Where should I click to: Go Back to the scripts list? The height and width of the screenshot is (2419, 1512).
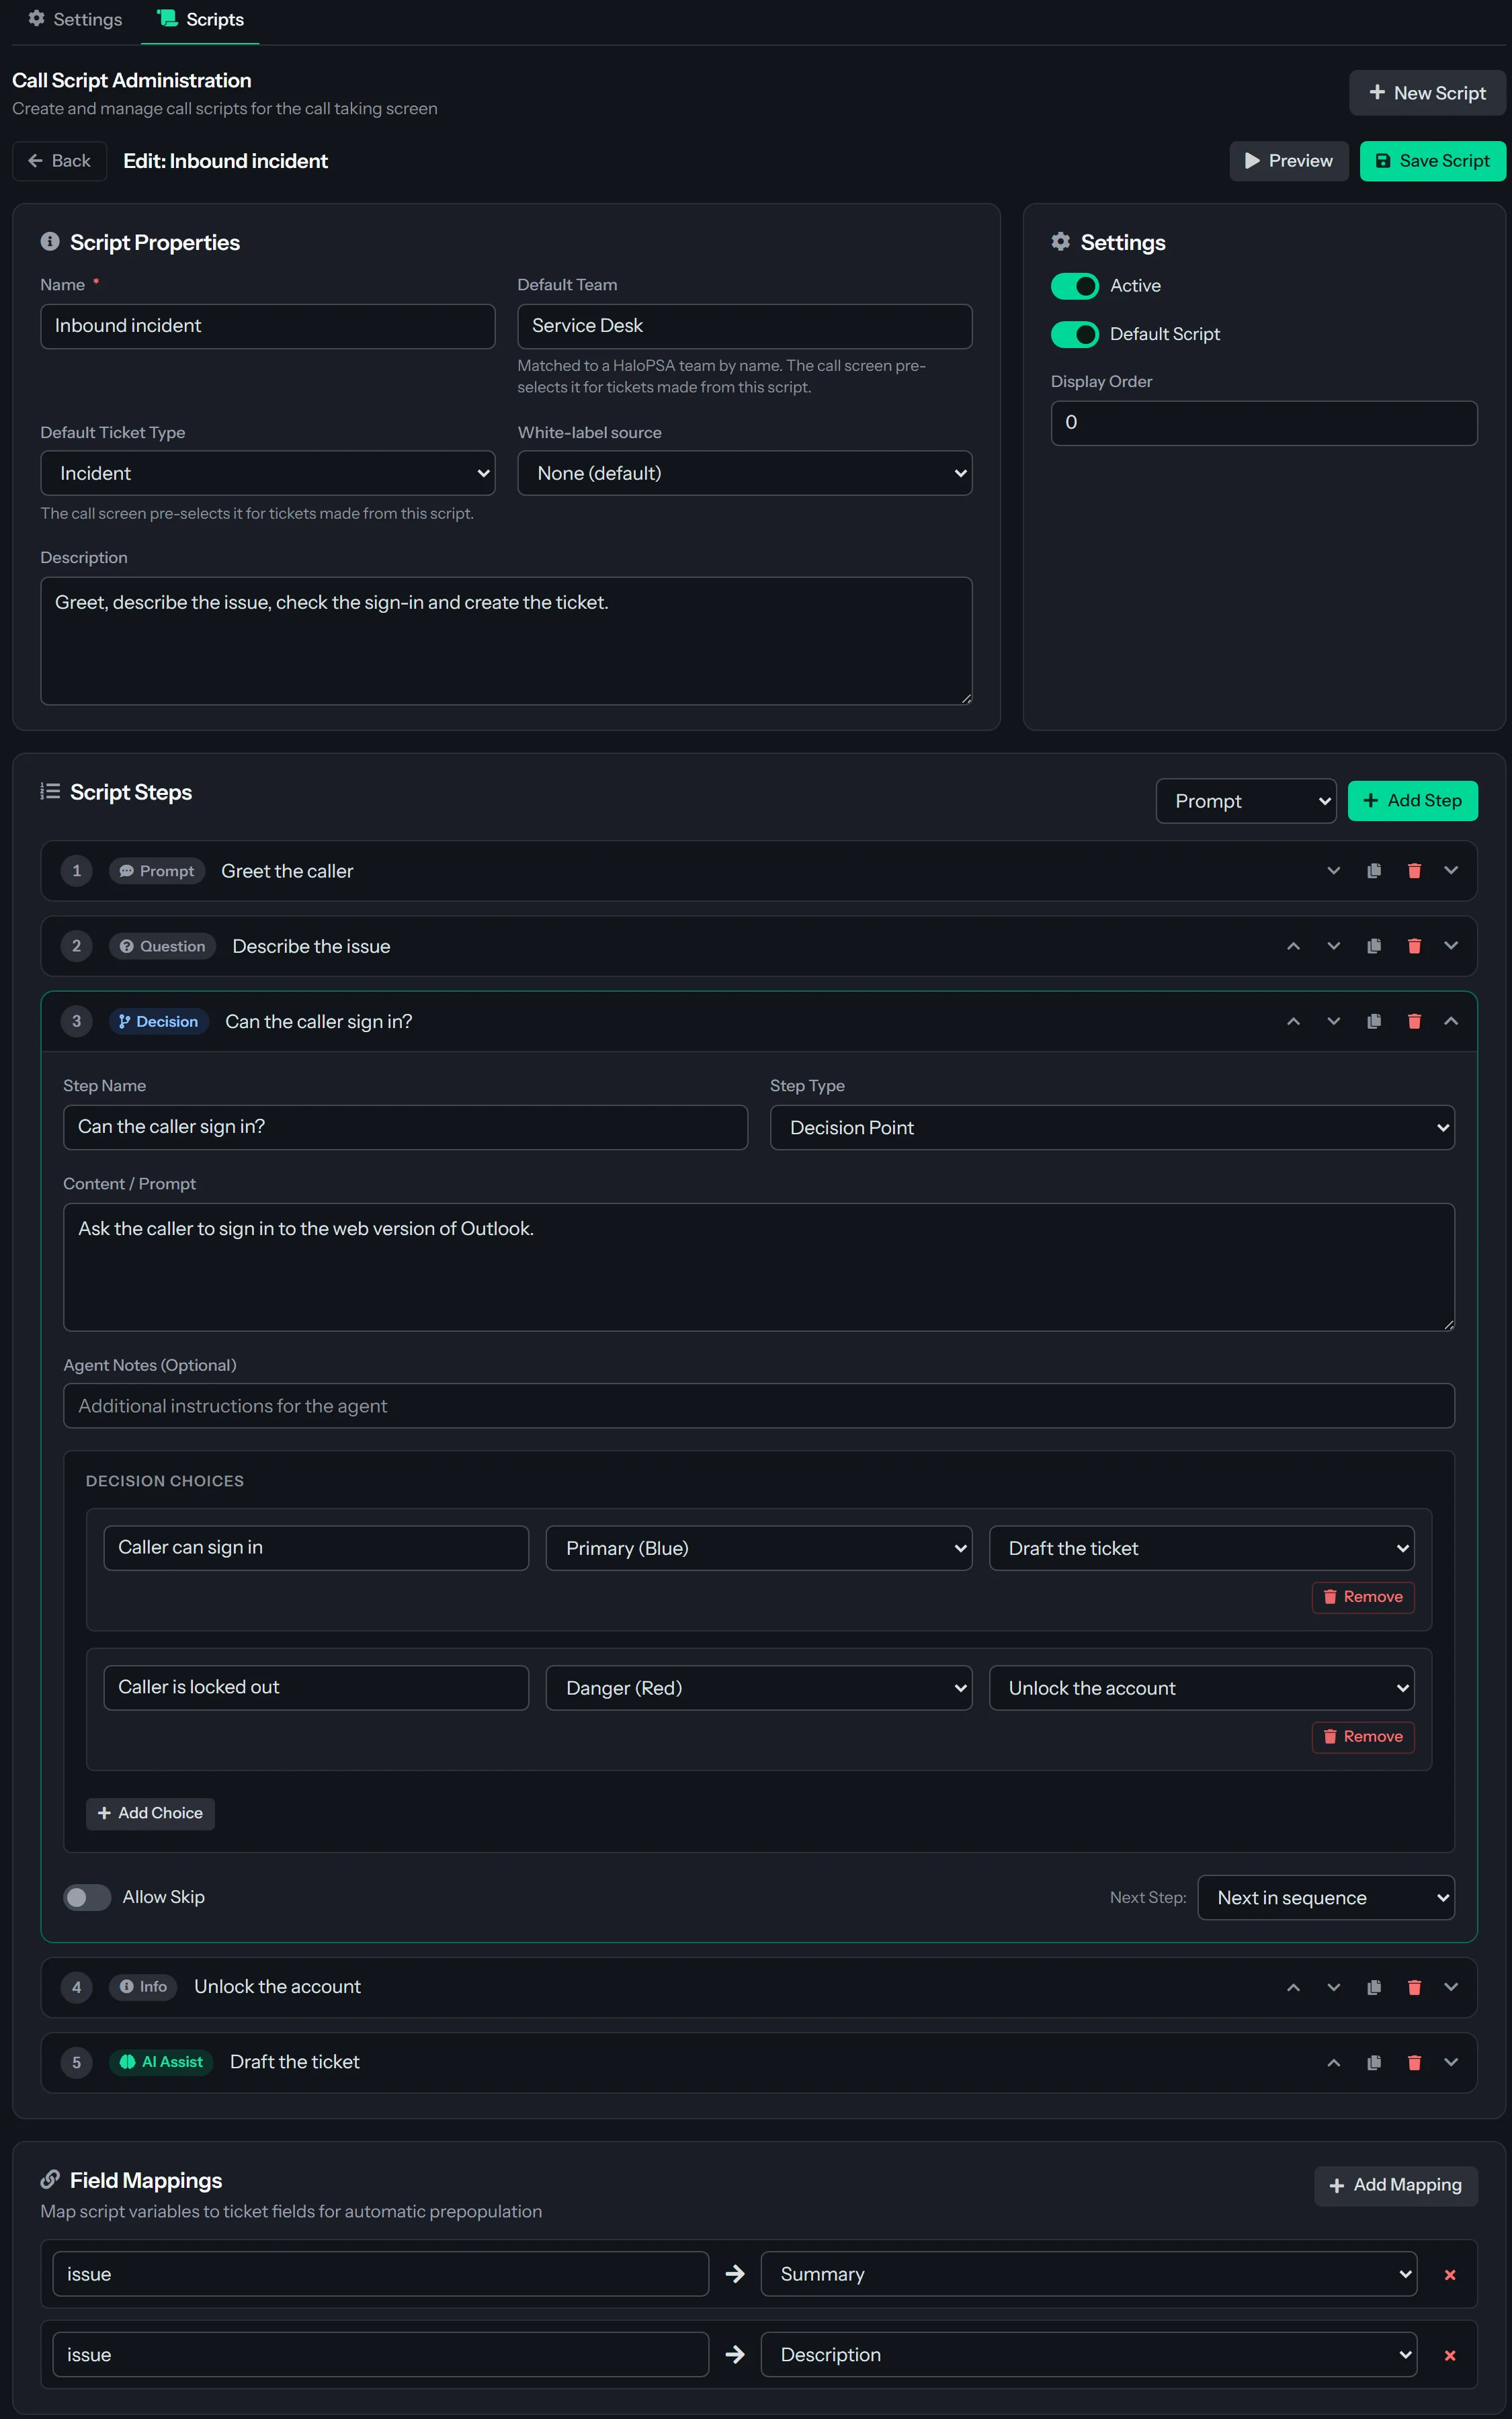[x=59, y=161]
